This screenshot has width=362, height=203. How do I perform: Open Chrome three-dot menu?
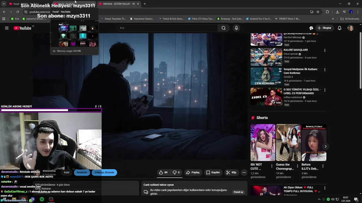click(x=357, y=12)
